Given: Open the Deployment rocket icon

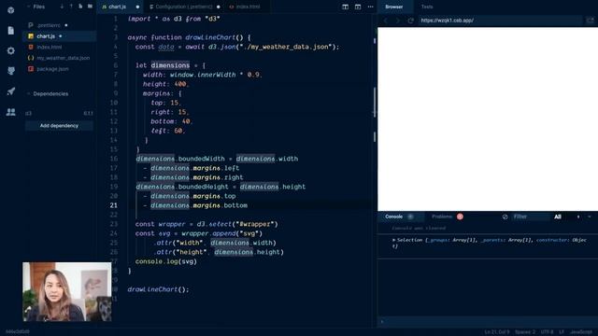Looking at the screenshot, I should tap(10, 91).
